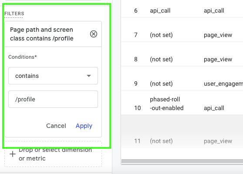Click 'page_view' in row 11
Screen dimensions: 243x174
pos(218,141)
